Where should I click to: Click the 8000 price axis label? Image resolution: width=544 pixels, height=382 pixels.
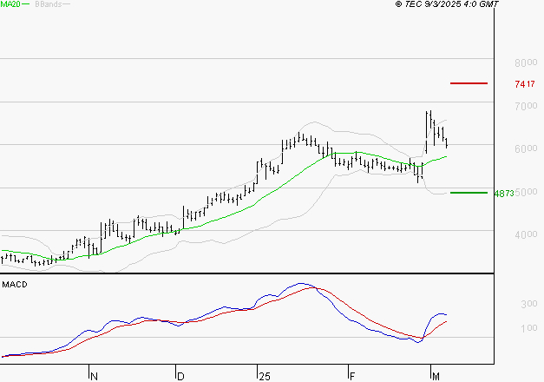coord(526,63)
